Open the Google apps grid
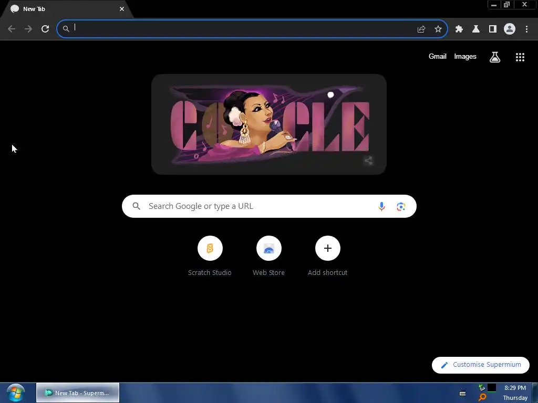This screenshot has height=403, width=538. coord(520,57)
